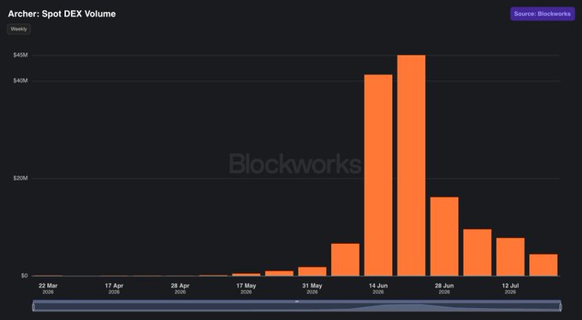Click the $40M y-axis label
582x320 pixels.
(21, 80)
